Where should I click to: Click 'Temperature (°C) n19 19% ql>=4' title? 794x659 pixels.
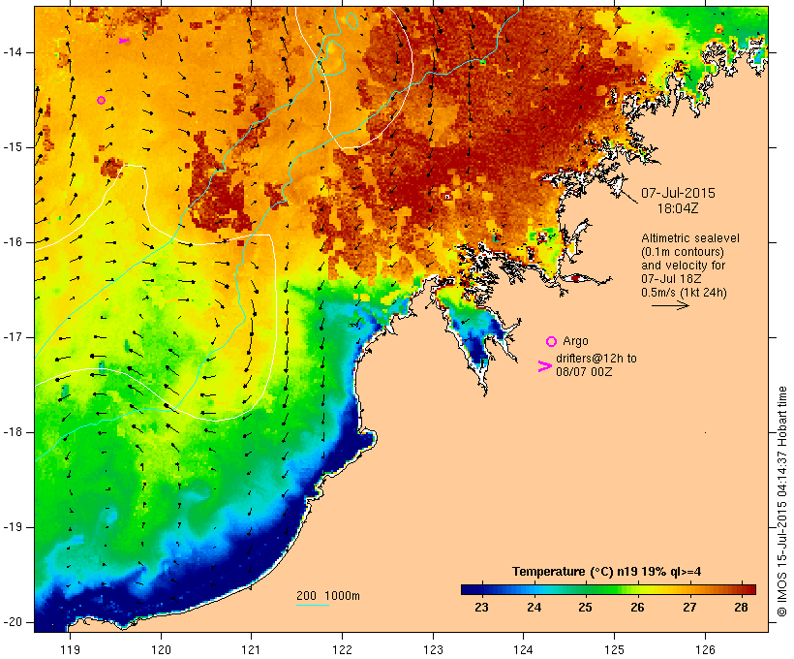click(607, 572)
